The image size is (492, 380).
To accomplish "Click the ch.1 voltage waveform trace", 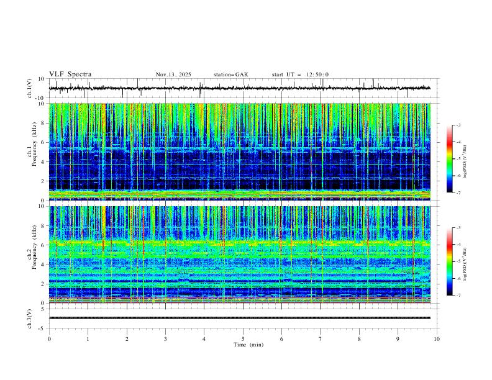I will click(239, 88).
